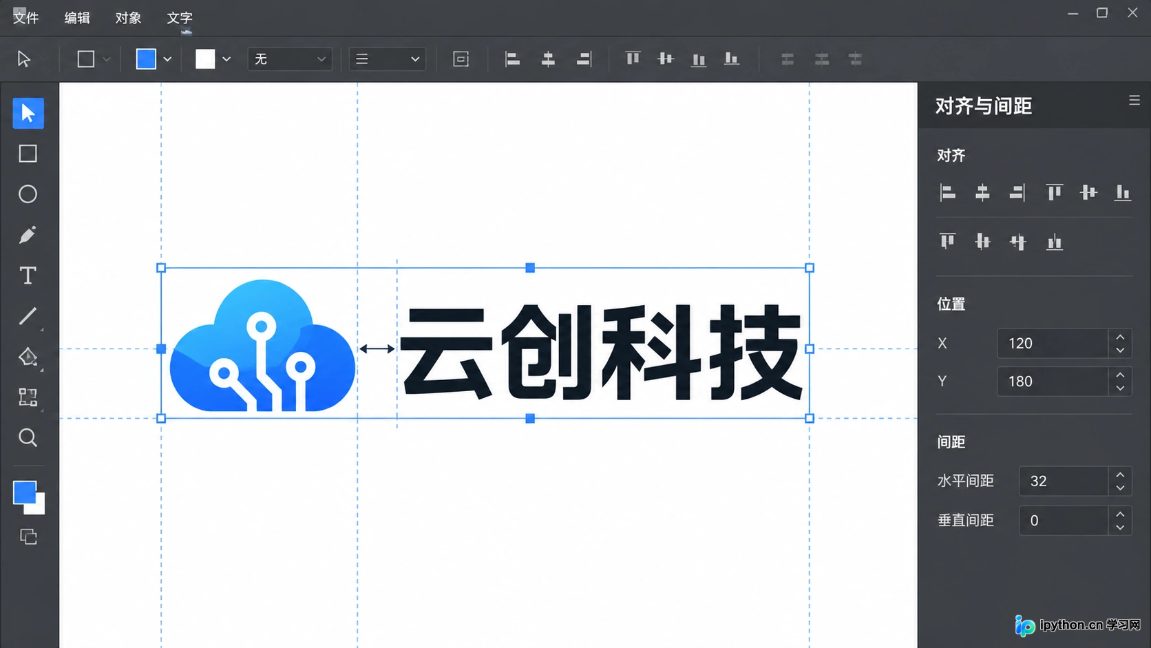Select the Rectangle tool

pyautogui.click(x=28, y=154)
